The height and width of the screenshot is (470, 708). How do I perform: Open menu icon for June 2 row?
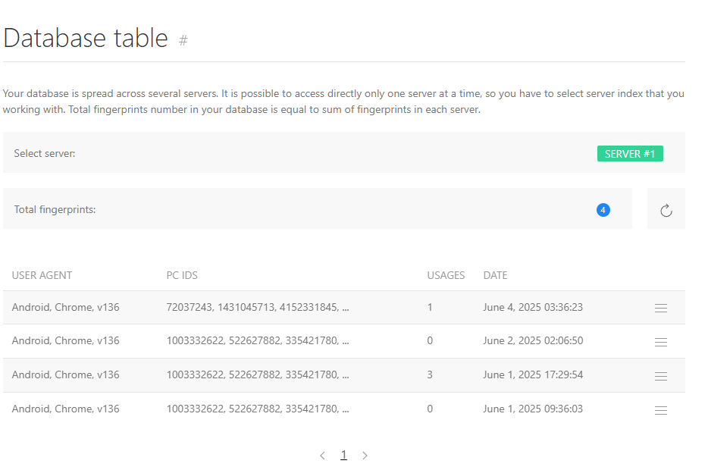(x=660, y=342)
